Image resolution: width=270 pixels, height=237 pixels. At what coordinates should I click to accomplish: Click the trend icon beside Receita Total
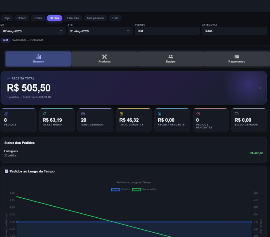tap(8, 78)
